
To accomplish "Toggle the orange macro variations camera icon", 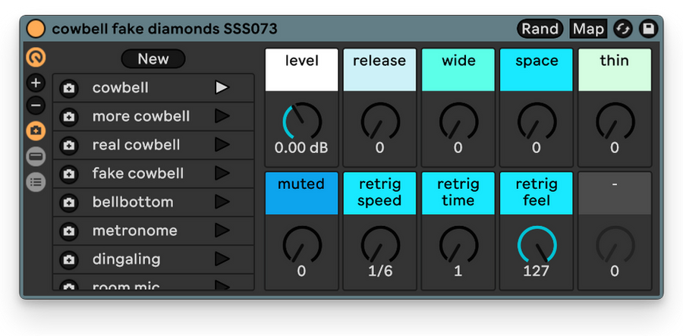I will [x=36, y=130].
